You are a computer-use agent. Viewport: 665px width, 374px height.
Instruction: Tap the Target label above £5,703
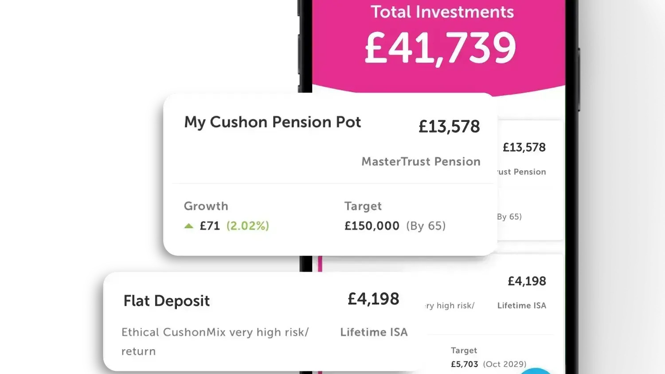tap(464, 351)
